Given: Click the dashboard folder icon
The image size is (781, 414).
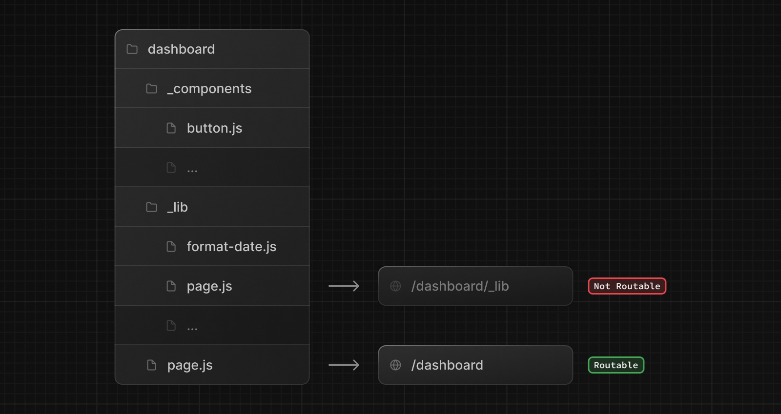Looking at the screenshot, I should click(x=132, y=49).
